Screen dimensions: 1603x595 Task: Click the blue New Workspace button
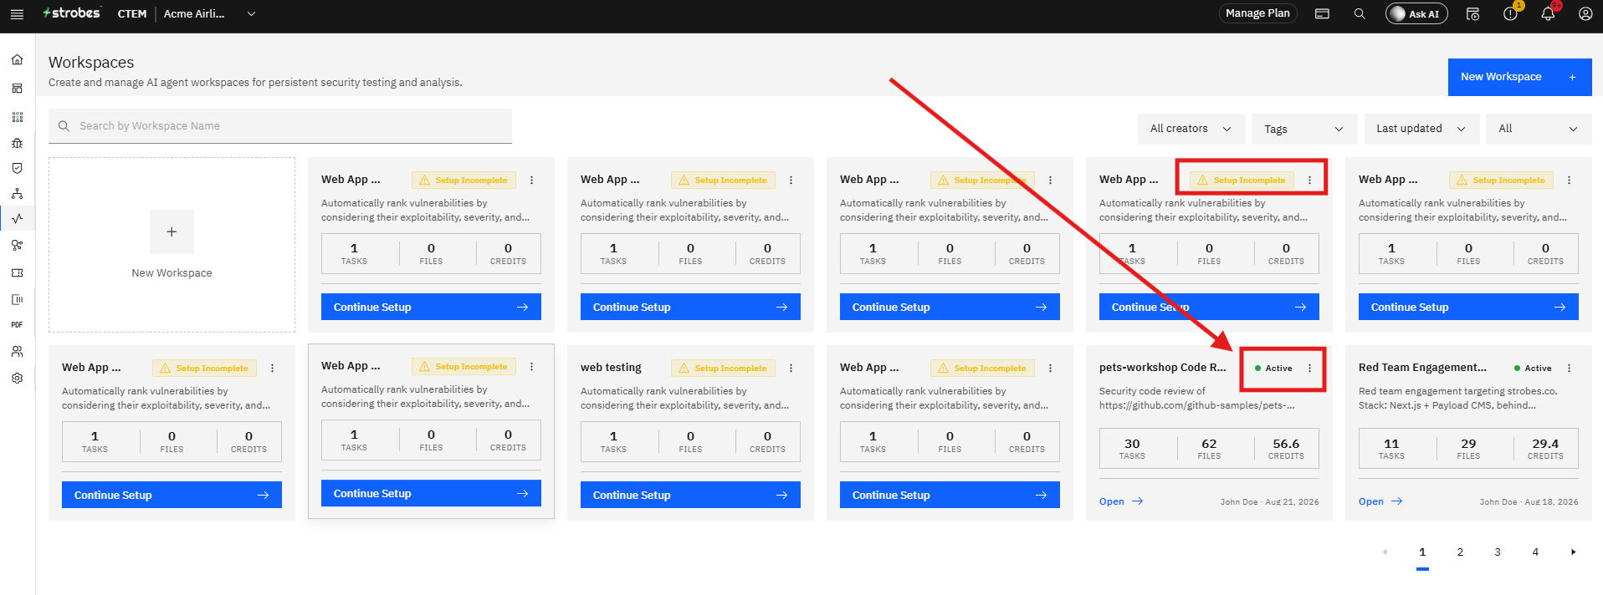pyautogui.click(x=1519, y=77)
